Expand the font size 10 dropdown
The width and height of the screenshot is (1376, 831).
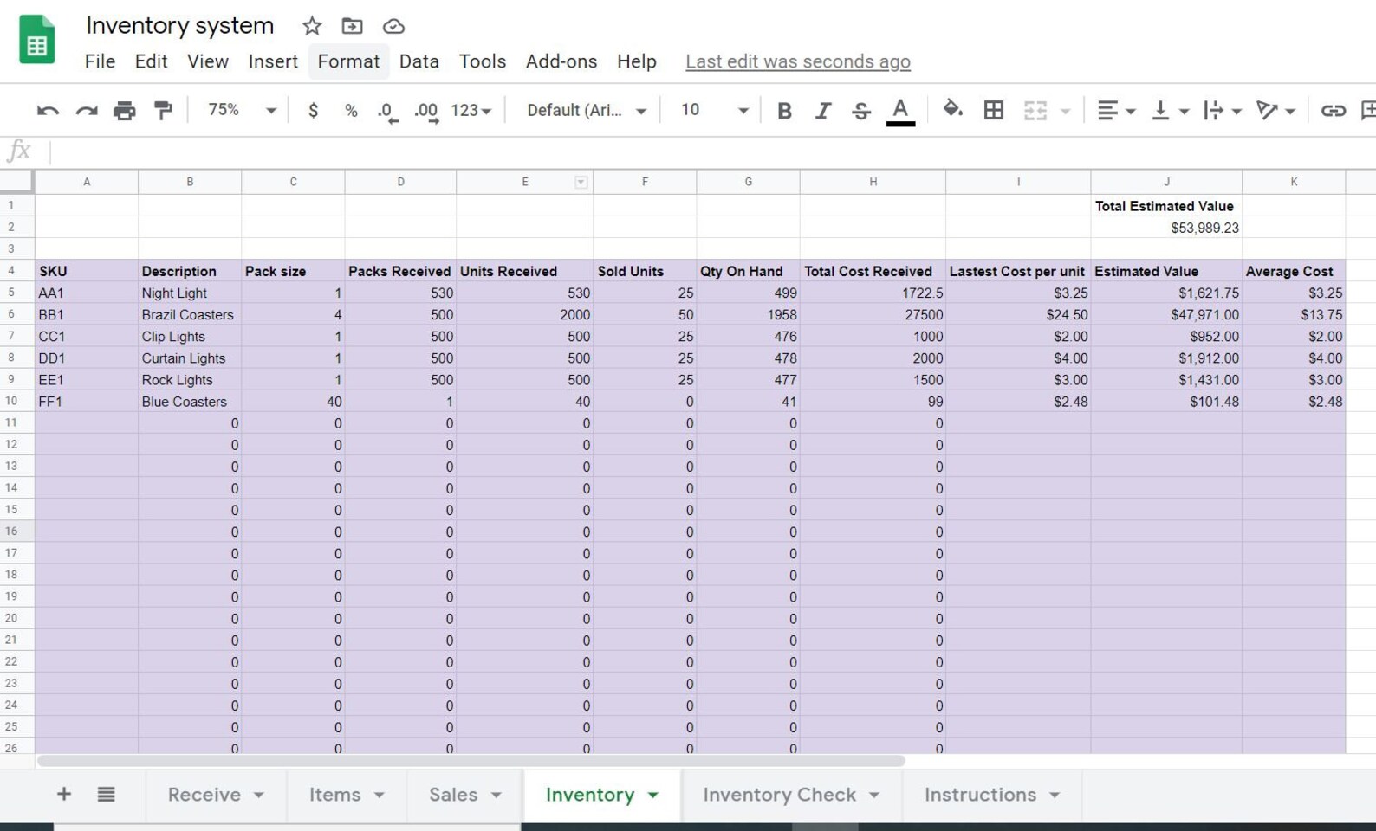pos(714,110)
